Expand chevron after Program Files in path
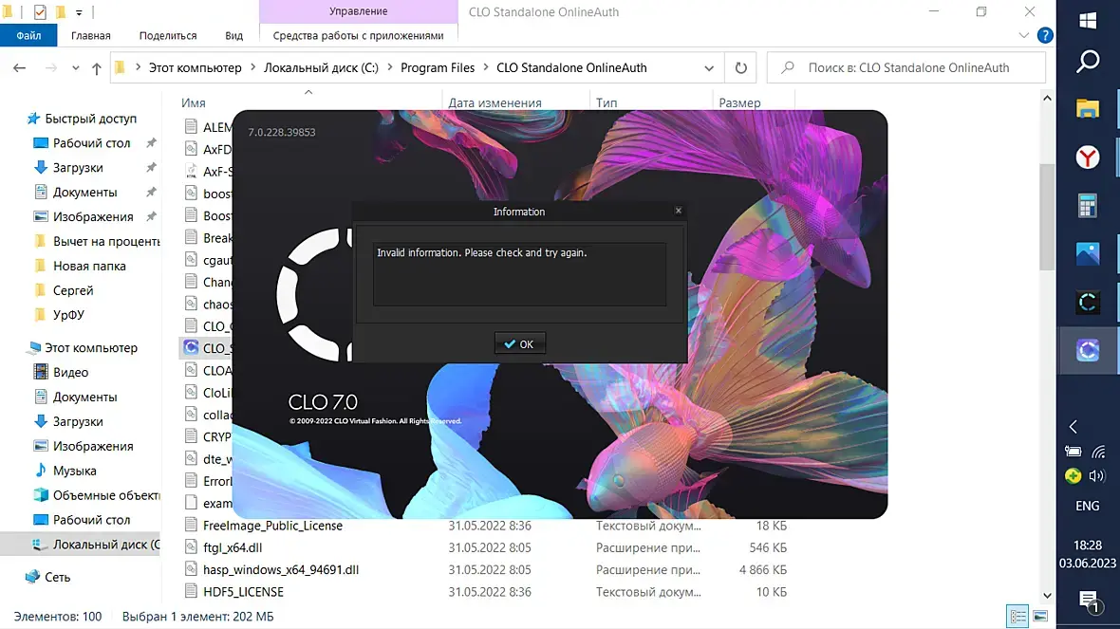 tap(486, 67)
